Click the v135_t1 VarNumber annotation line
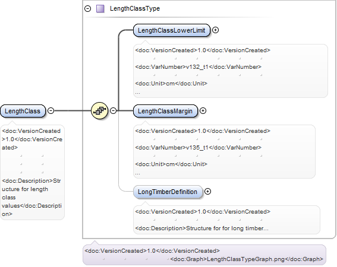The height and width of the screenshot is (267, 337). coord(198,148)
